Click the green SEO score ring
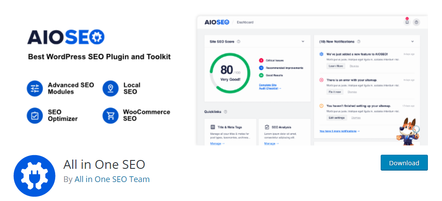Viewport: 442px width, 201px height. [230, 73]
